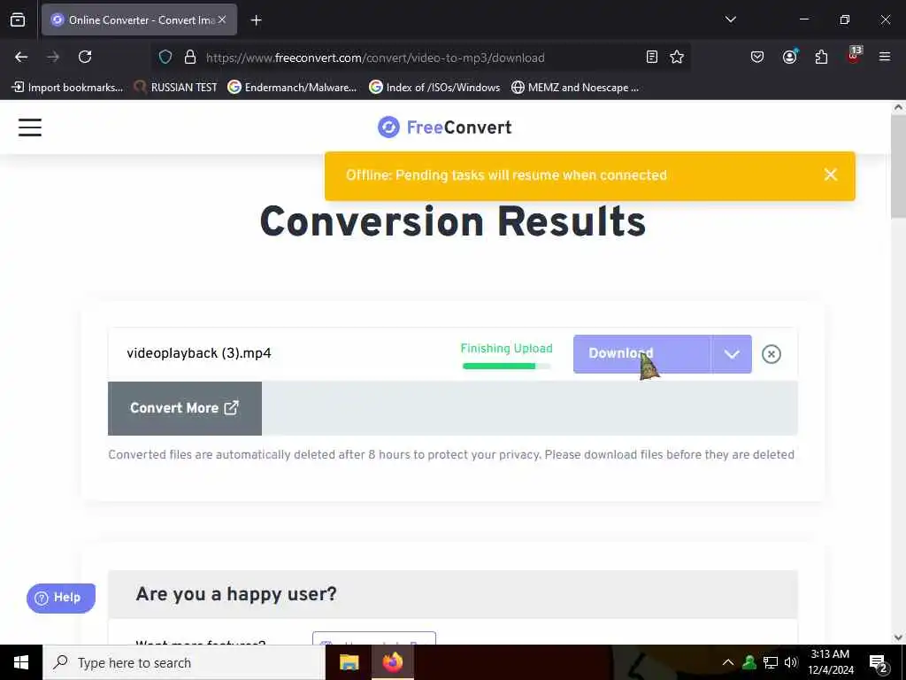This screenshot has height=680, width=906.
Task: Click the videoplayback (3).mp4 file name
Action: [x=199, y=353]
